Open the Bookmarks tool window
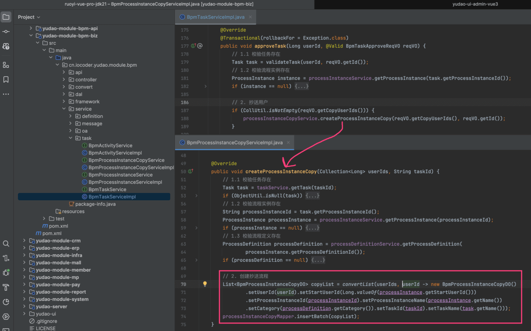Image resolution: width=531 pixels, height=331 pixels. [6, 79]
